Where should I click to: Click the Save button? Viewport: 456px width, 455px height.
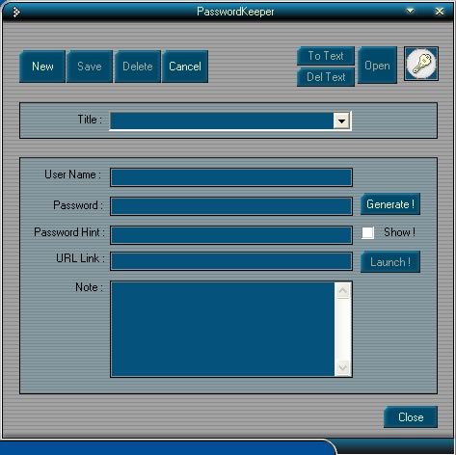(90, 67)
